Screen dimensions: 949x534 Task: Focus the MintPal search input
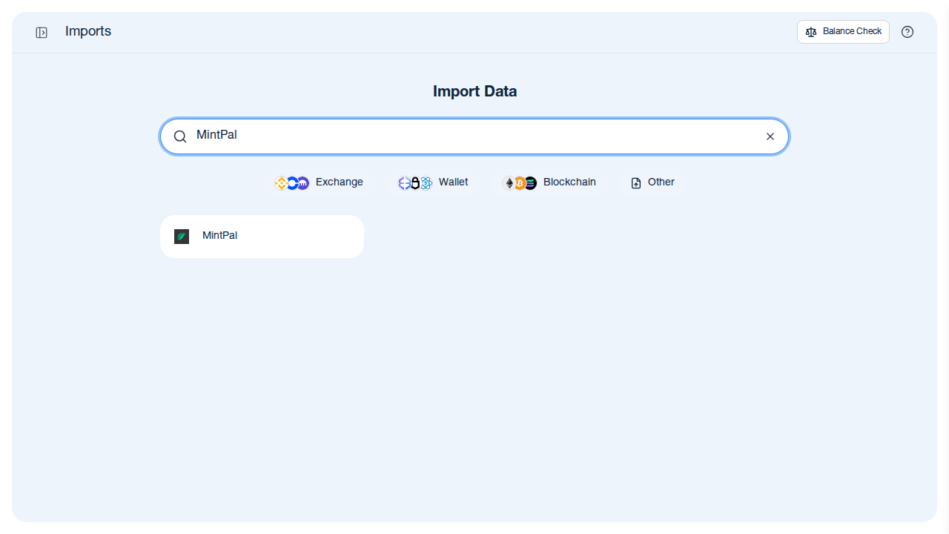click(x=474, y=136)
